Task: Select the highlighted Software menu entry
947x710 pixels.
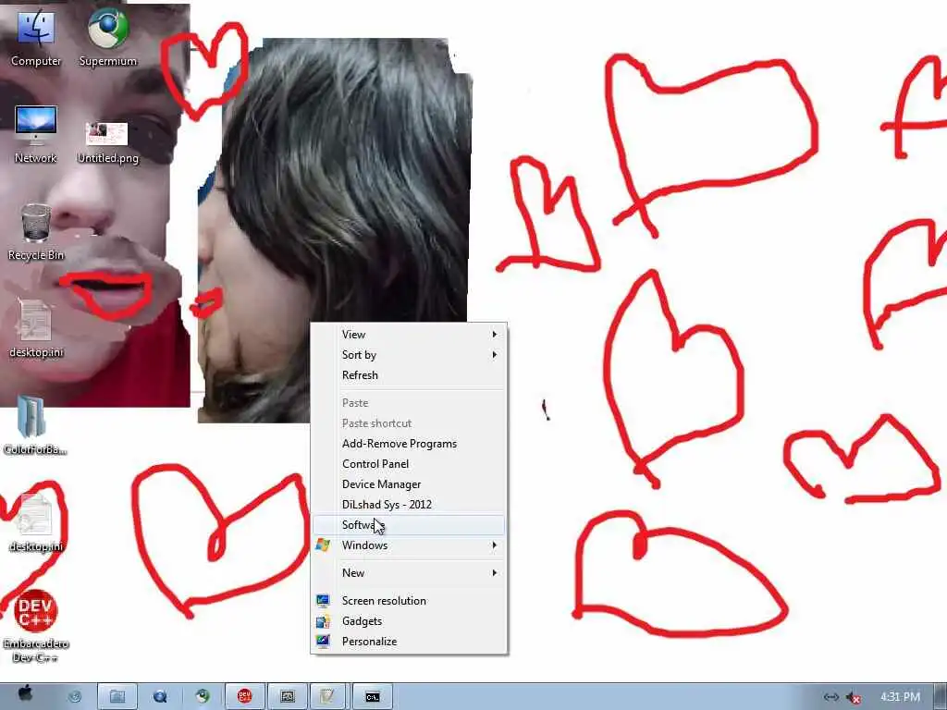Action: click(409, 525)
